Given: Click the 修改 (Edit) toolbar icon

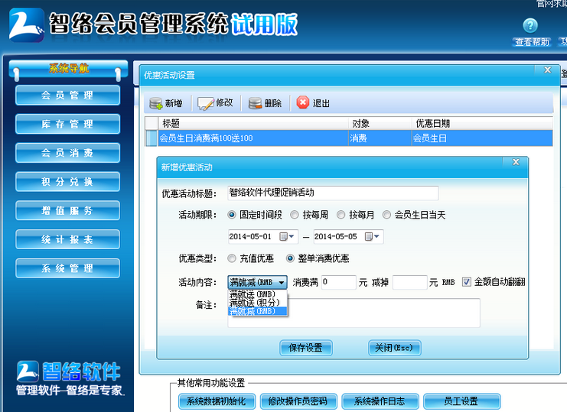Looking at the screenshot, I should click(205, 103).
